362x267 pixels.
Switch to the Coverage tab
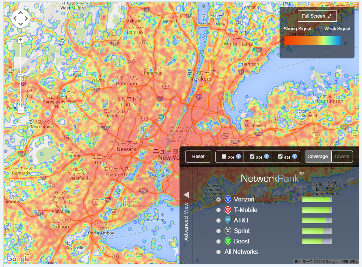click(318, 157)
